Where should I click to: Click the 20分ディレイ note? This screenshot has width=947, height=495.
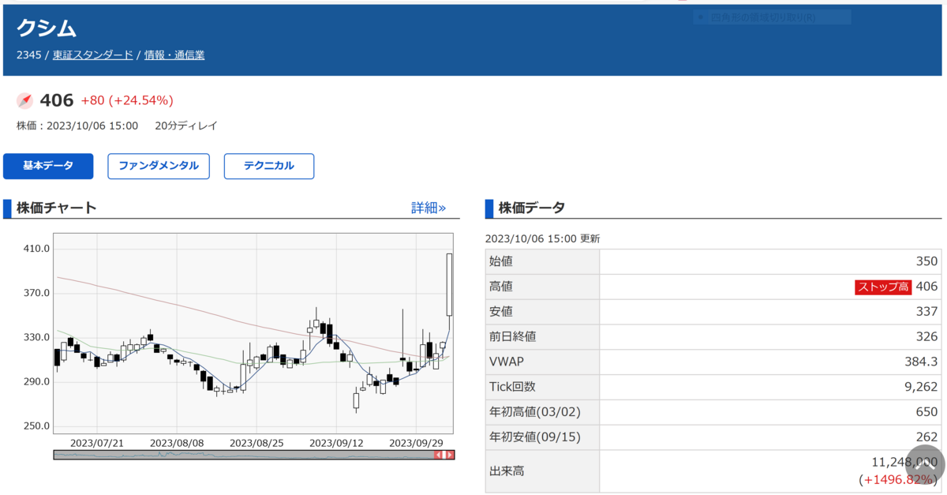[186, 126]
